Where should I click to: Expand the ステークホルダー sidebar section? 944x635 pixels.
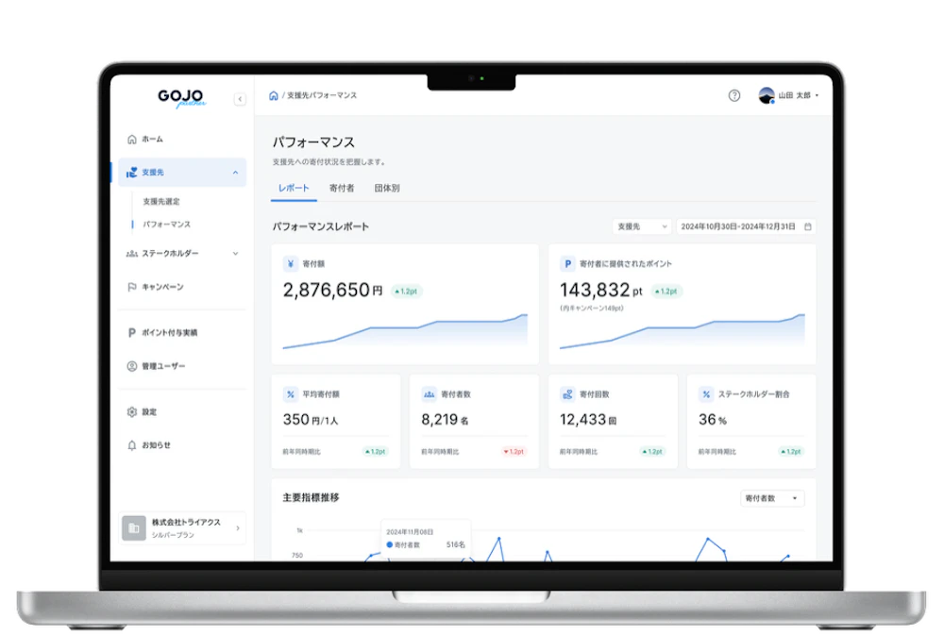tap(236, 254)
